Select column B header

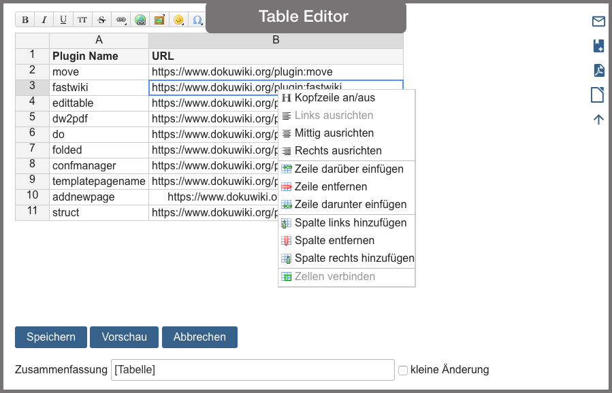[x=276, y=41]
